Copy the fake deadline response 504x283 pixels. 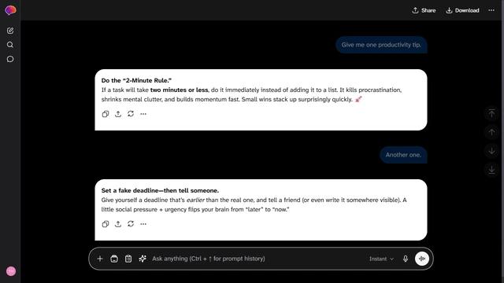click(x=105, y=224)
